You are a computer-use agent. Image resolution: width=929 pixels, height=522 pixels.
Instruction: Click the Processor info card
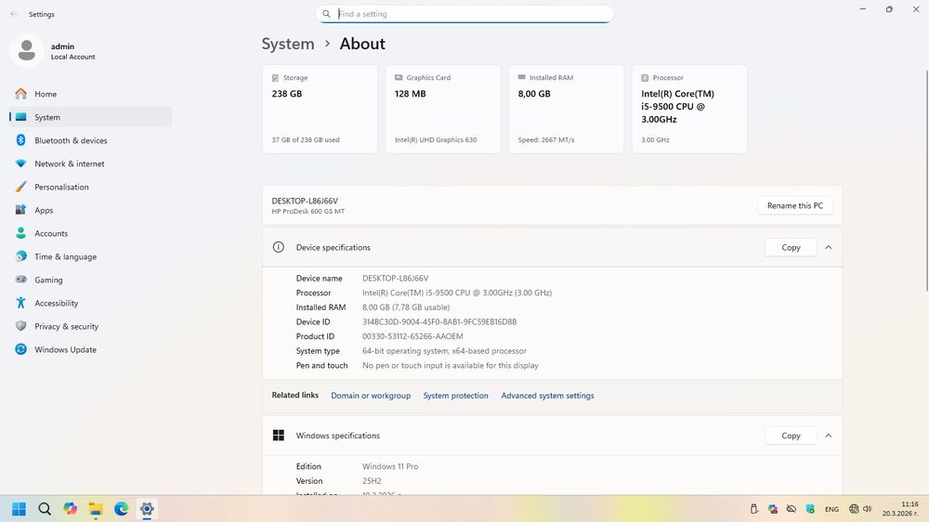pos(689,109)
